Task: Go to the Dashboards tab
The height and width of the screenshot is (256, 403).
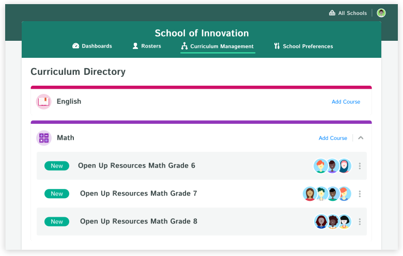Action: [92, 46]
